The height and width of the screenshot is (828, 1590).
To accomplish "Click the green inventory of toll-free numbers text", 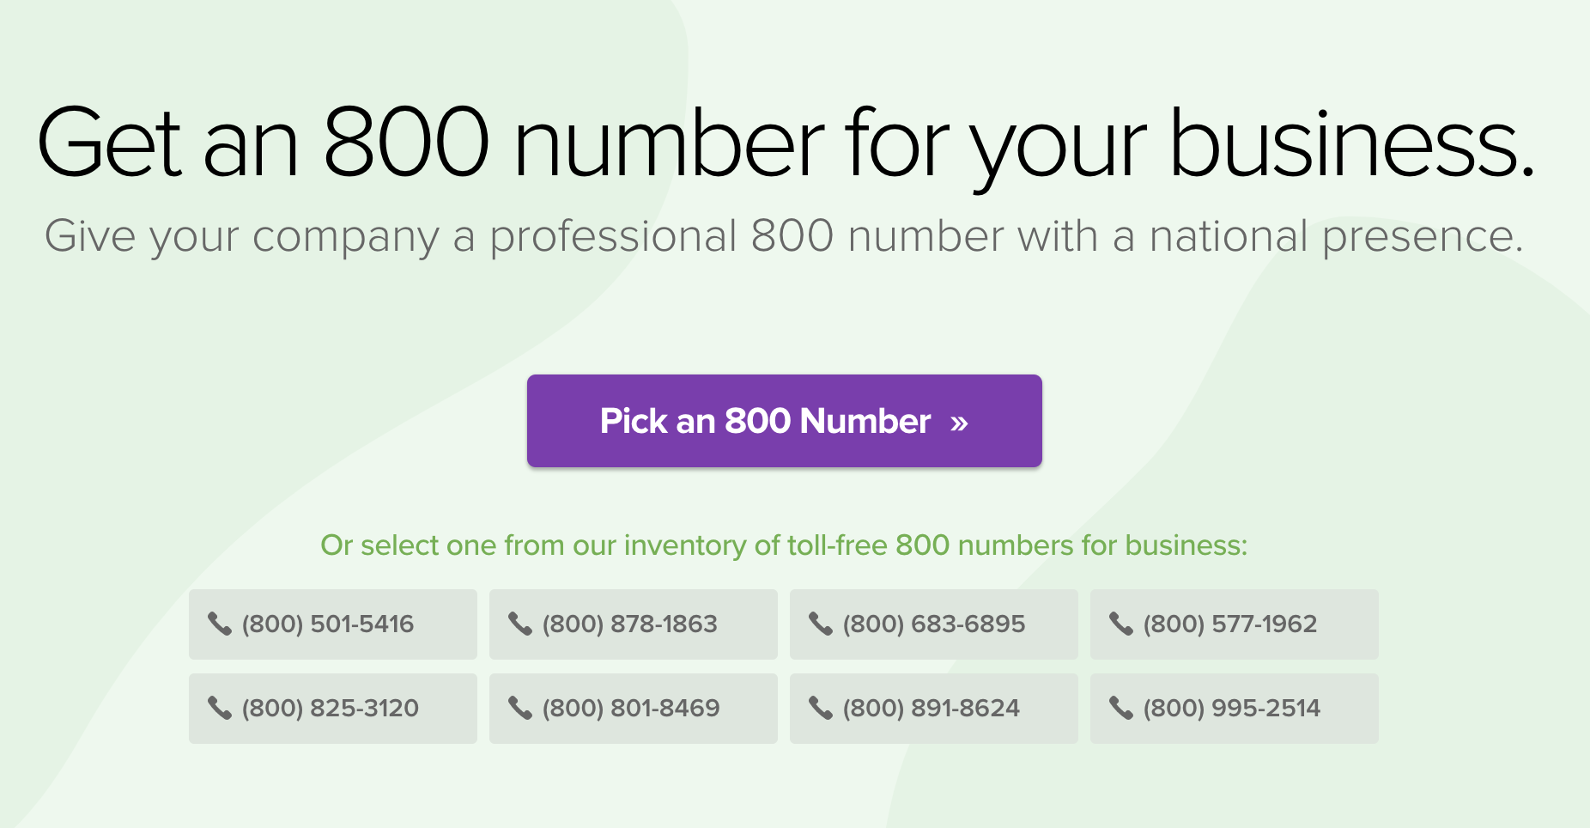I will pyautogui.click(x=784, y=545).
